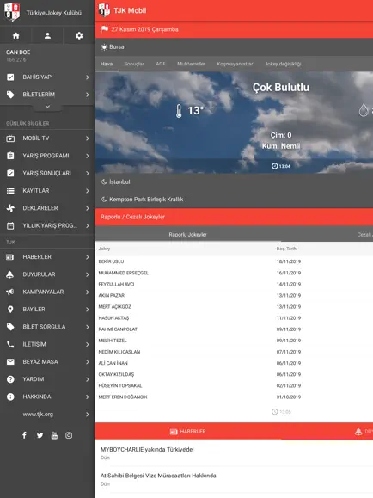Viewport: 373px width, 498px height.
Task: Switch to the AGF tab
Action: coord(161,64)
